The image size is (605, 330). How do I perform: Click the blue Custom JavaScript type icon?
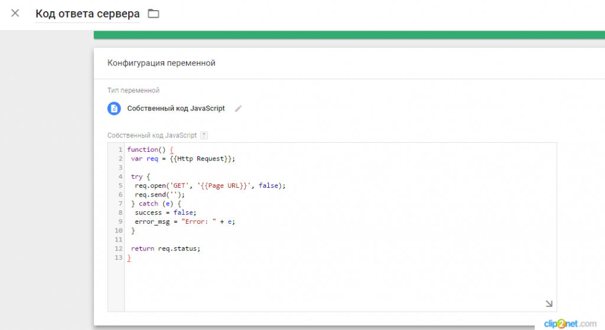pyautogui.click(x=114, y=109)
